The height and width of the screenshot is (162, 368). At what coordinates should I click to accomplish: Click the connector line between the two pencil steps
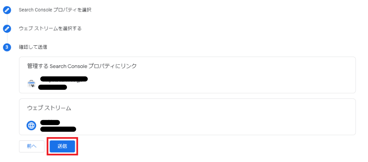[7, 20]
